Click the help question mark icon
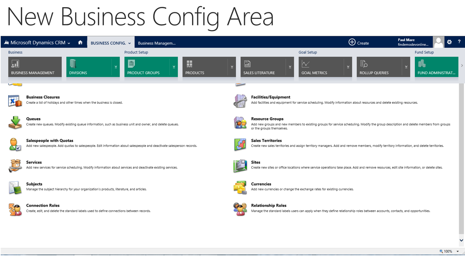The width and height of the screenshot is (465, 261). pyautogui.click(x=459, y=42)
